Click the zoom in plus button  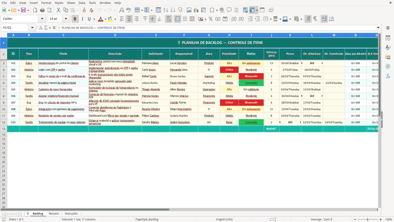point(381,219)
